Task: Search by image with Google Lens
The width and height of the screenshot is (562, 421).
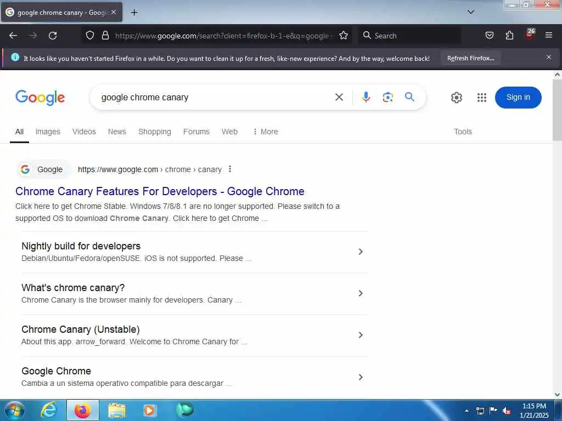Action: coord(388,97)
